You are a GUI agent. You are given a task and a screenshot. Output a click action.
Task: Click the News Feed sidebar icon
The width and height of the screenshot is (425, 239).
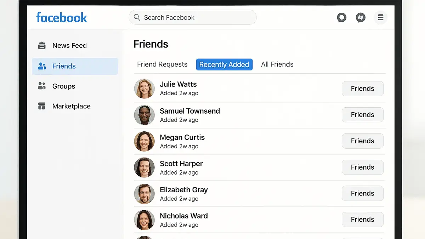(42, 46)
